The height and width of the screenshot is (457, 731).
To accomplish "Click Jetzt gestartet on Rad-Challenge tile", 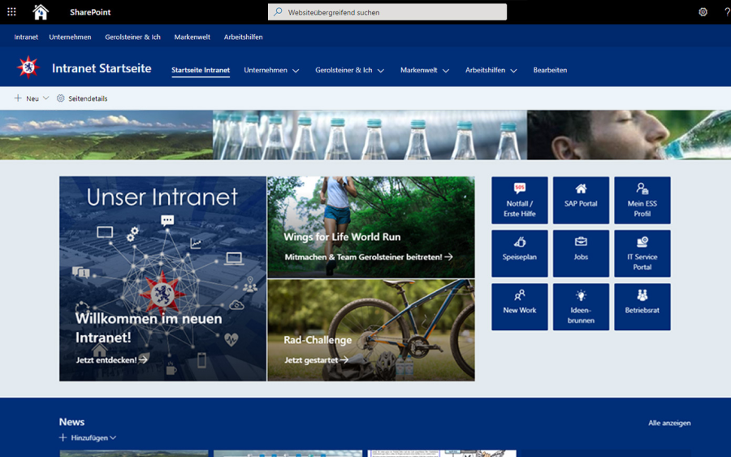I will pos(316,360).
